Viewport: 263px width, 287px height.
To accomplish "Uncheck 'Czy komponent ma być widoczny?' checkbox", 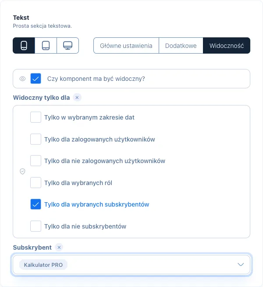I will (x=36, y=79).
